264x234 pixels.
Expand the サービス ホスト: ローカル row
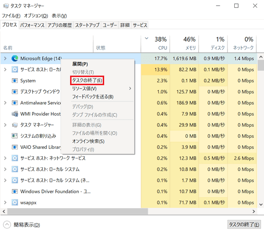pyautogui.click(x=5, y=69)
